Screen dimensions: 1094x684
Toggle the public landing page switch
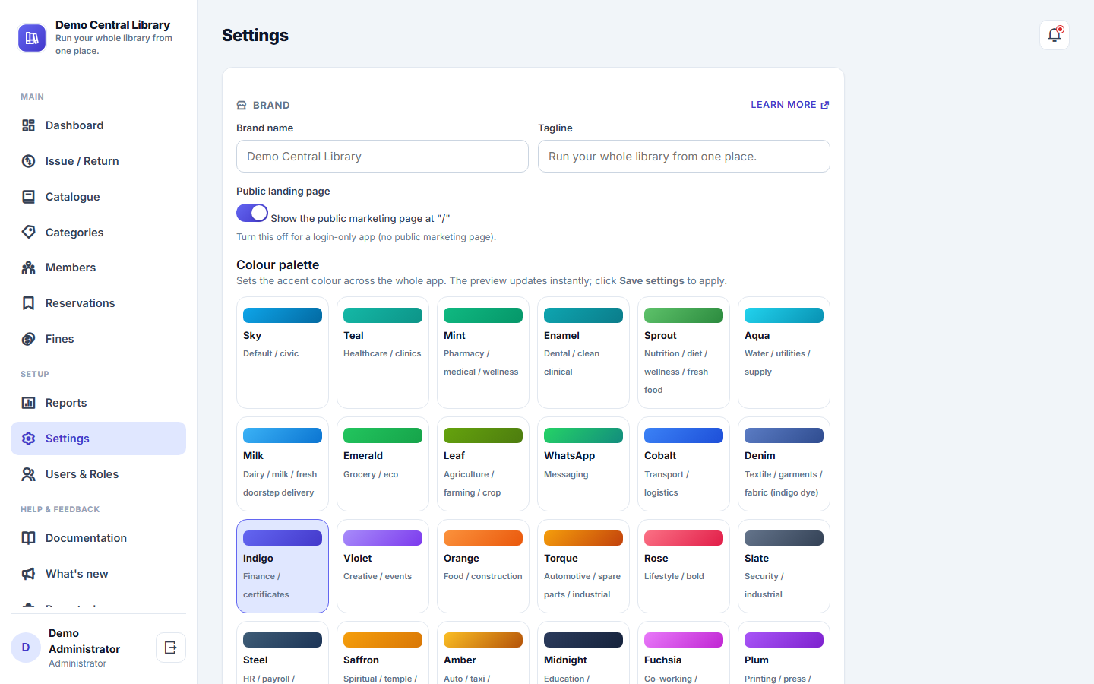point(252,213)
